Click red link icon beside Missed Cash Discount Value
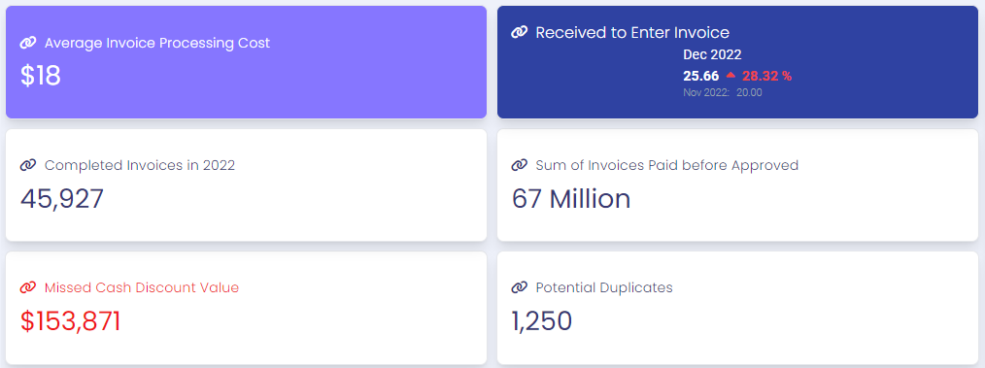Screen dimensions: 985x368 [28, 287]
